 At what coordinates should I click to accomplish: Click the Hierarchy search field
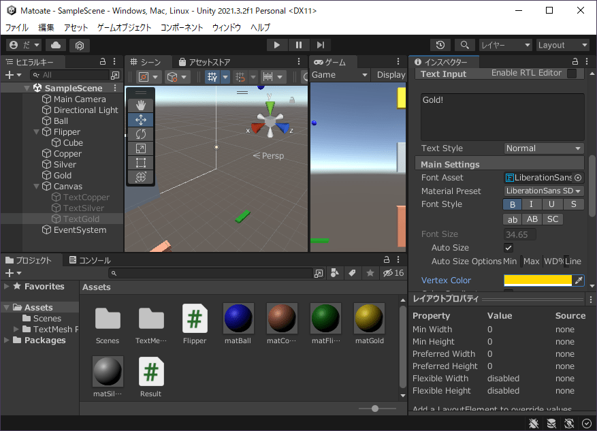[70, 75]
